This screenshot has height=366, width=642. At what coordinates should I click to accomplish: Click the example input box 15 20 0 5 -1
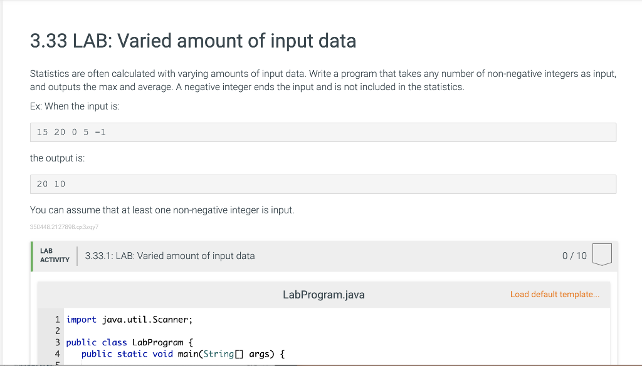tap(323, 133)
